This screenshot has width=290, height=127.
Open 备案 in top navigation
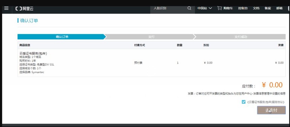click(x=268, y=8)
